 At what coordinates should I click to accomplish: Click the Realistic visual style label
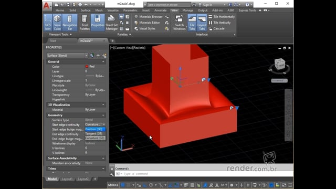coord(140,48)
